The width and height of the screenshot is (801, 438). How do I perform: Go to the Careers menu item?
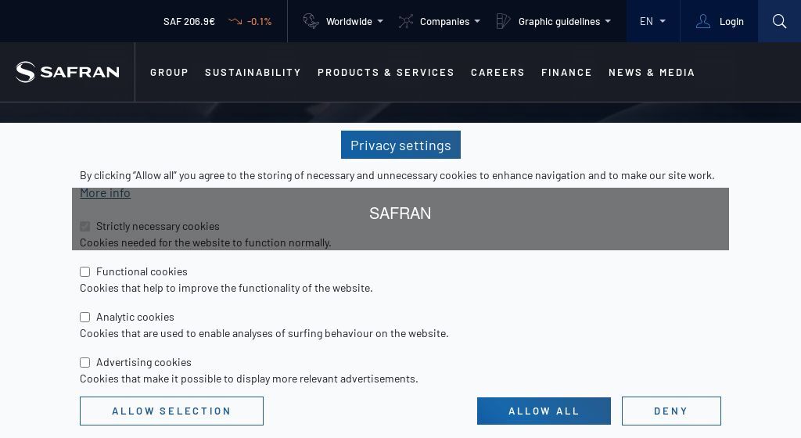click(x=497, y=72)
